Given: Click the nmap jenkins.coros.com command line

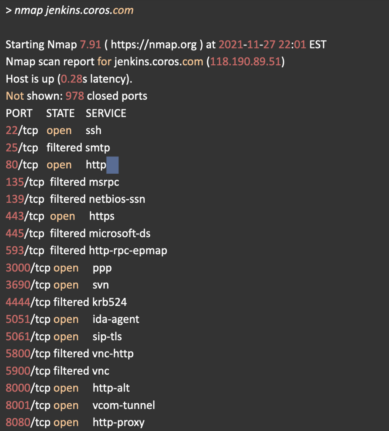Looking at the screenshot, I should [x=69, y=10].
